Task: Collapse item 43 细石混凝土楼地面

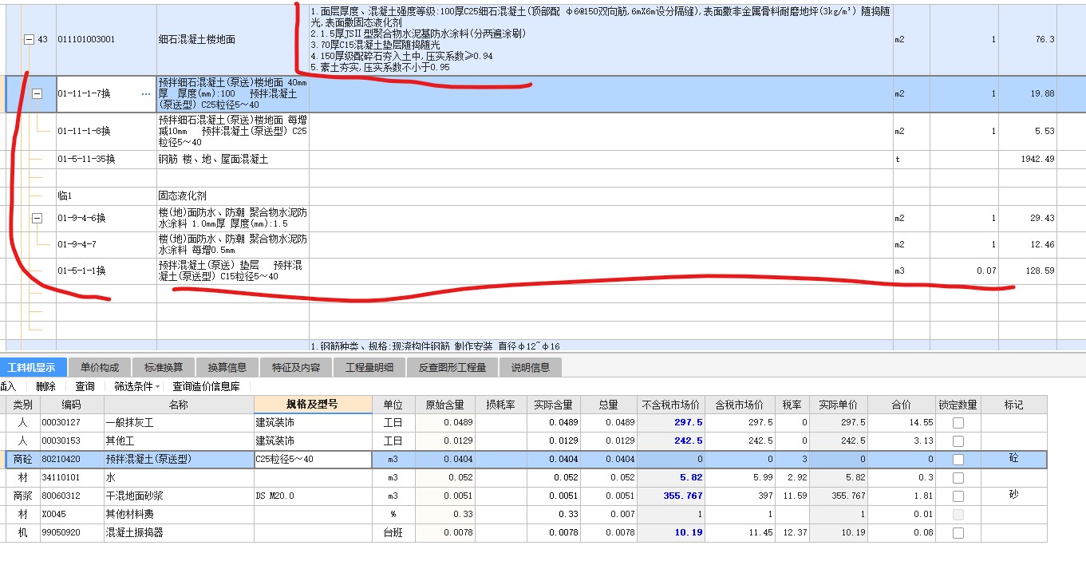Action: tap(29, 39)
